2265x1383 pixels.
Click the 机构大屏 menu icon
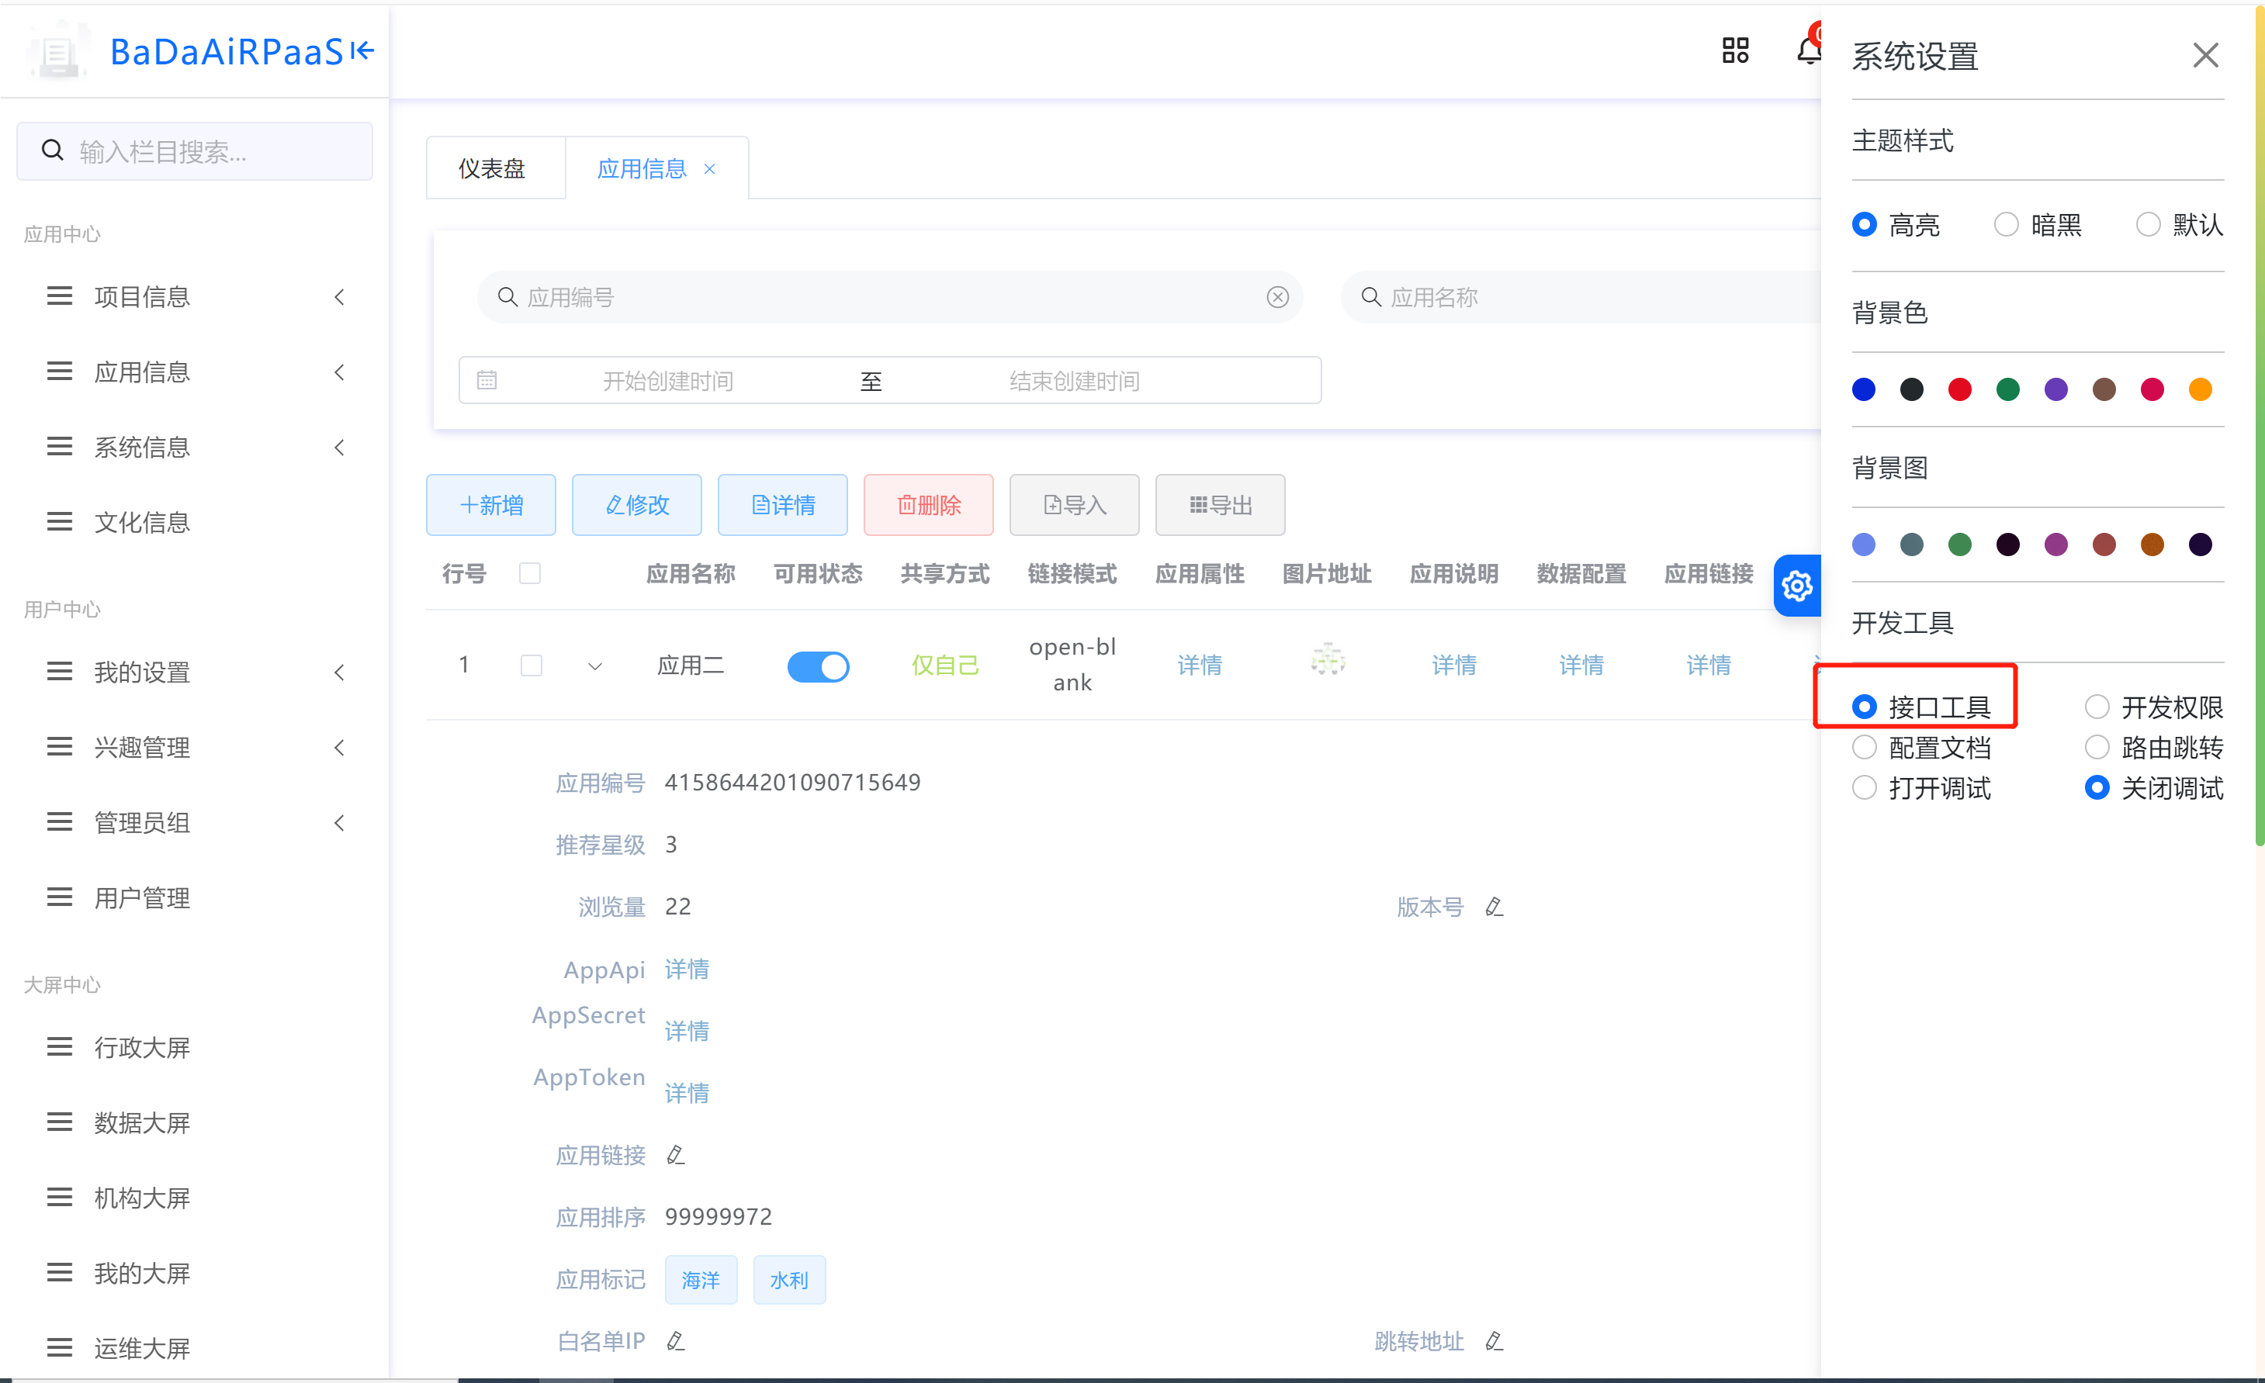point(60,1198)
